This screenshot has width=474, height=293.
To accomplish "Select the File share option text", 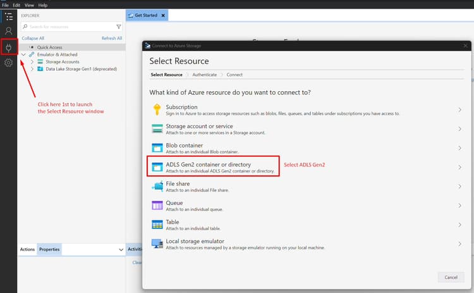I will point(178,184).
